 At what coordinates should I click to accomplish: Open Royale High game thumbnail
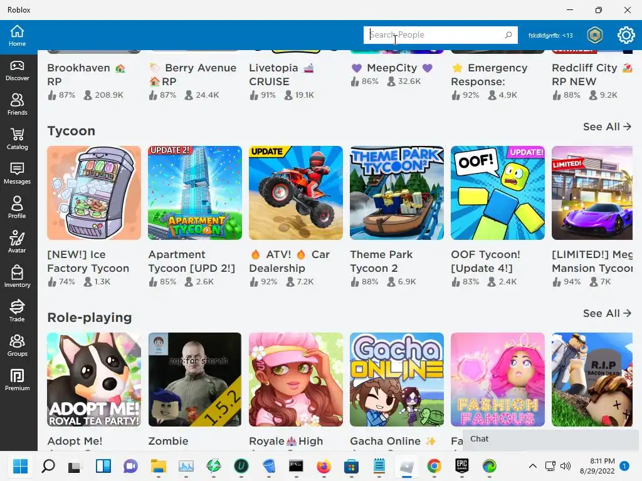click(x=296, y=380)
